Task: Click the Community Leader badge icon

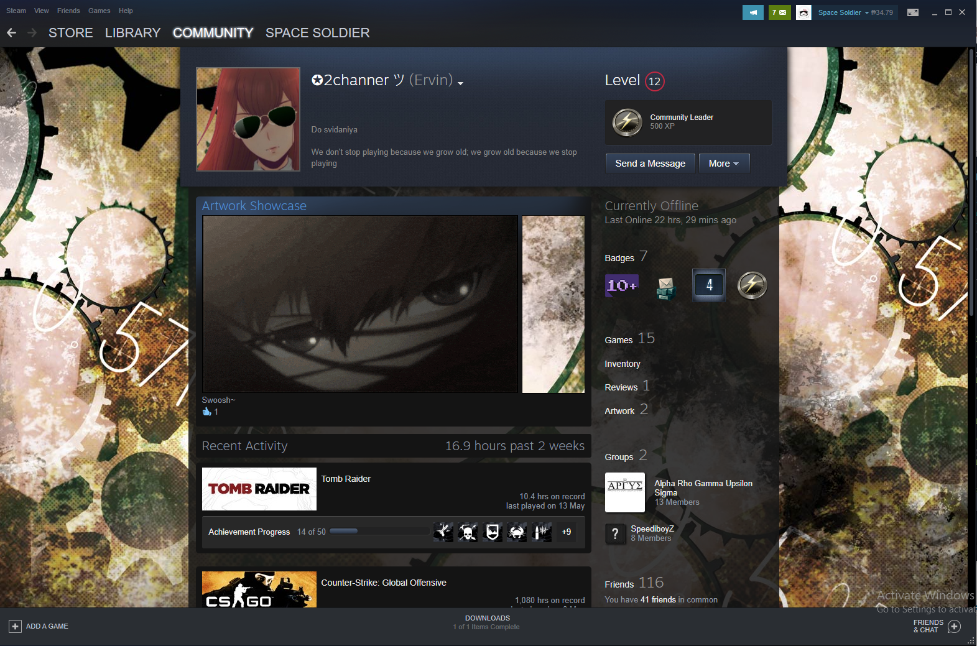Action: 627,122
